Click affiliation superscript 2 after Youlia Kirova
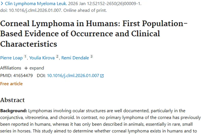This screenshot has width=203, height=135. pos(57,56)
